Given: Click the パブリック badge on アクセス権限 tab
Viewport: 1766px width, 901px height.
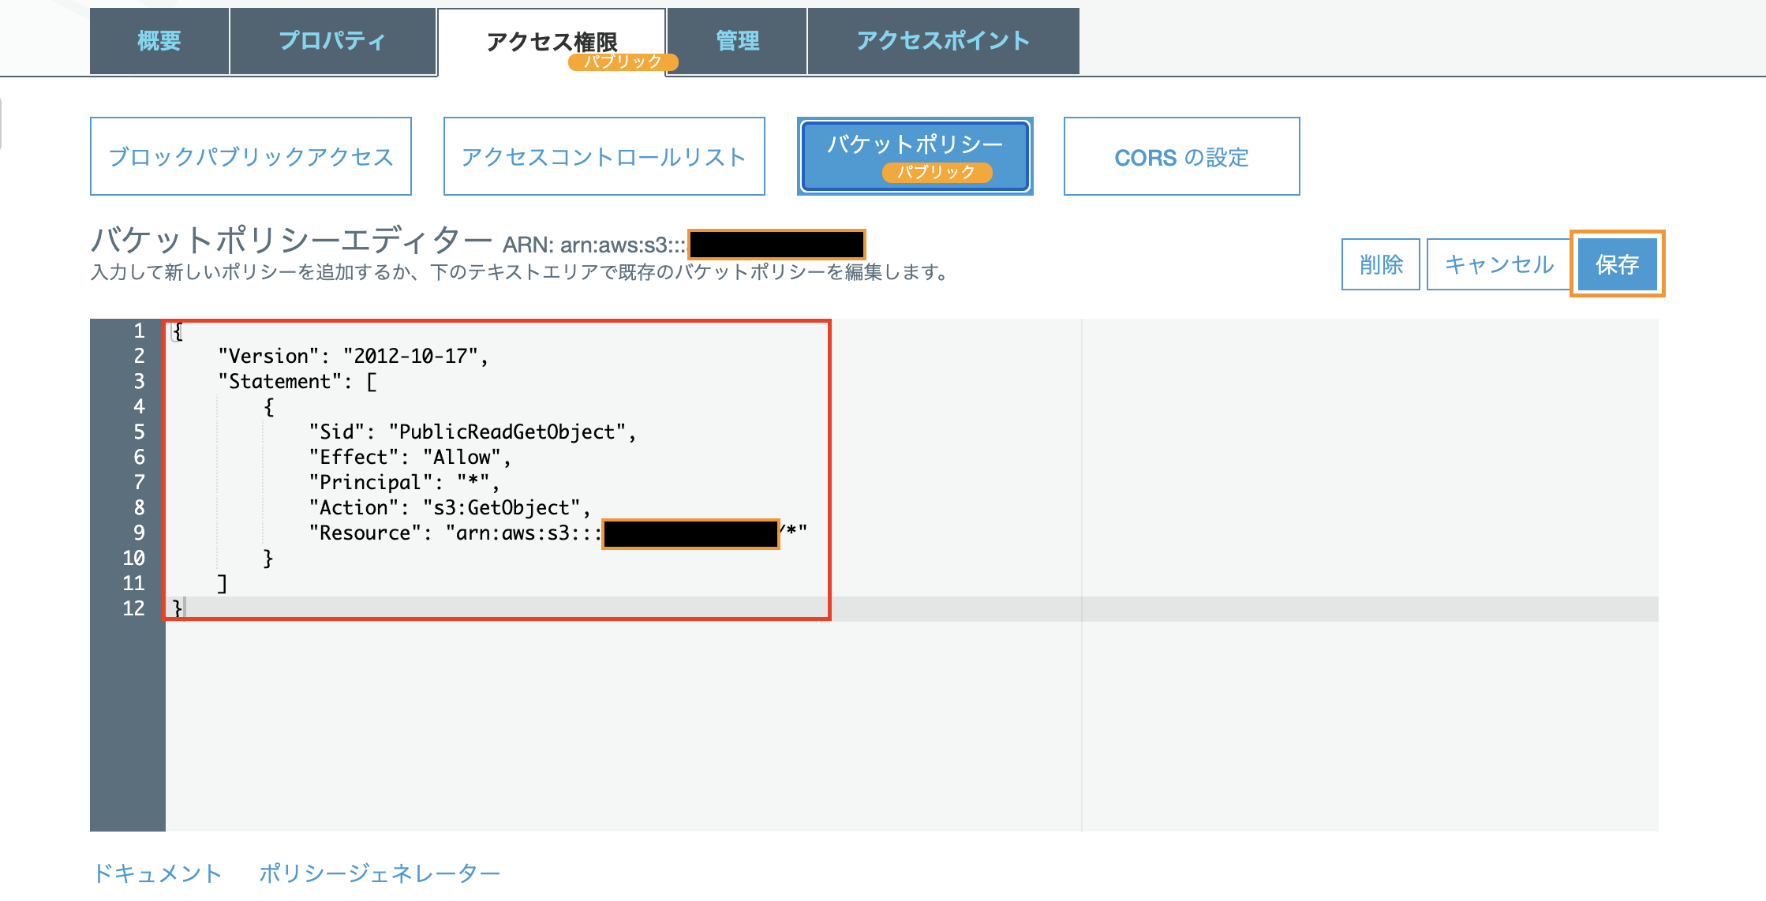Looking at the screenshot, I should [x=623, y=62].
